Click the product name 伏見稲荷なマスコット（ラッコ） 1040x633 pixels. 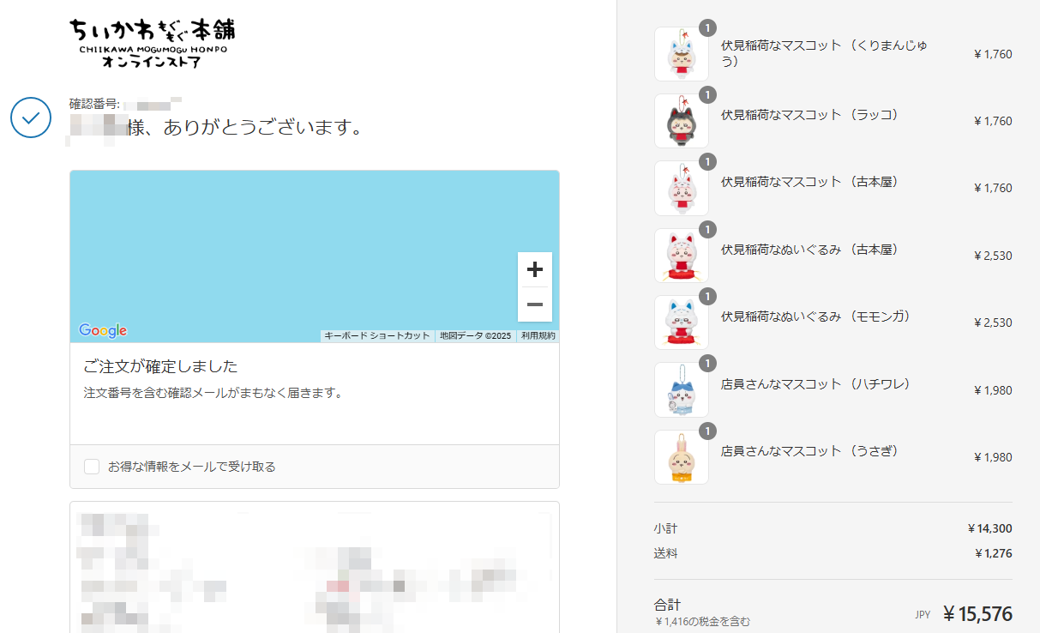click(x=809, y=114)
